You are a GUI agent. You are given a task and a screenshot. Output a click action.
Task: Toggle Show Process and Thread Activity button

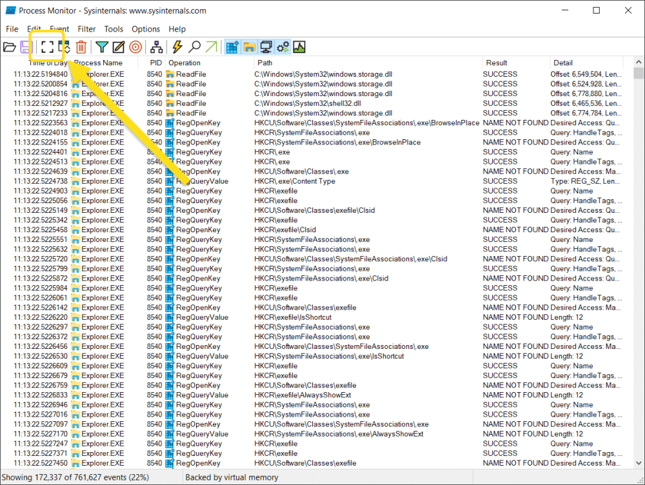[283, 47]
